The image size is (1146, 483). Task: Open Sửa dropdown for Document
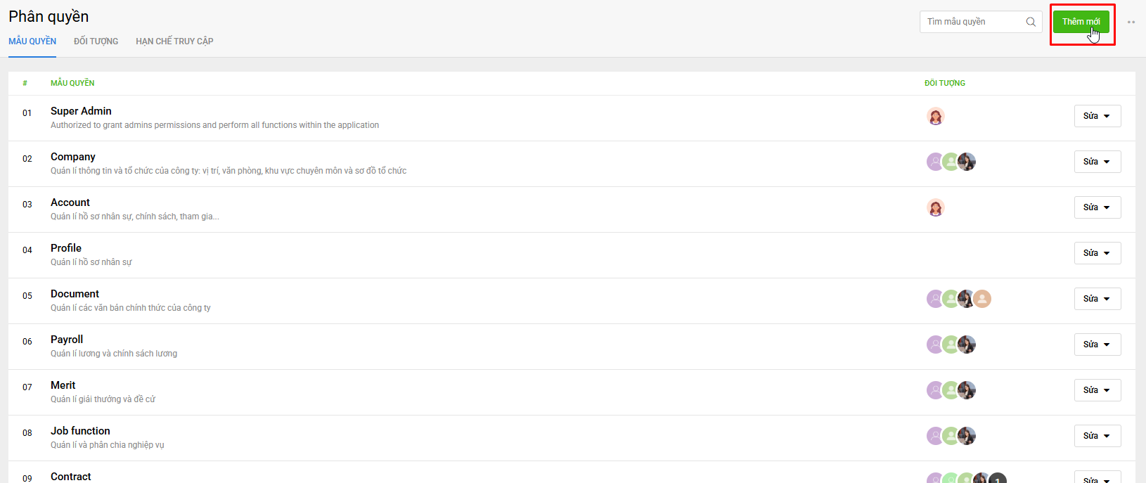pos(1097,299)
